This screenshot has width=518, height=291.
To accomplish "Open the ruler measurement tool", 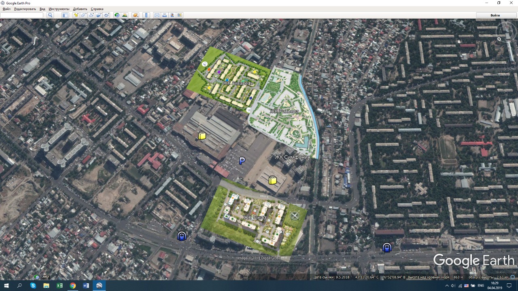I will [x=146, y=15].
